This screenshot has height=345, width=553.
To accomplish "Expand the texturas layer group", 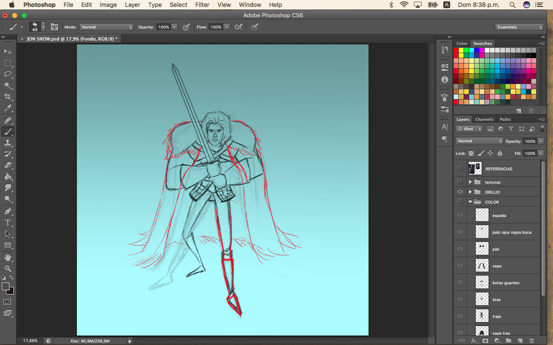I will [x=470, y=182].
